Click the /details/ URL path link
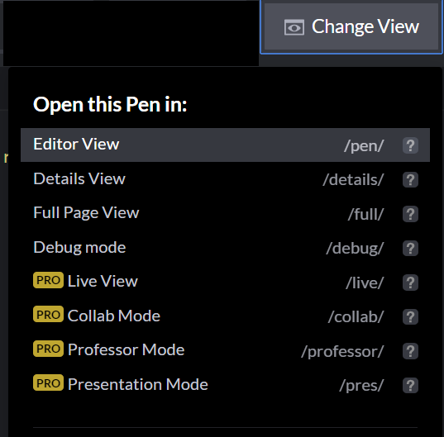The height and width of the screenshot is (437, 444). (x=353, y=180)
